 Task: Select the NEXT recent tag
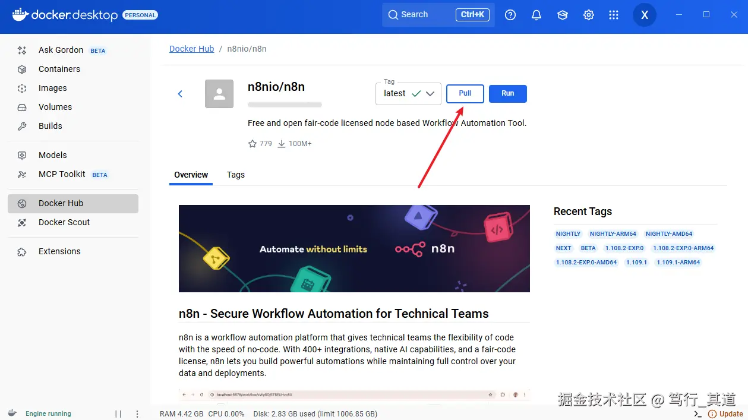click(563, 248)
